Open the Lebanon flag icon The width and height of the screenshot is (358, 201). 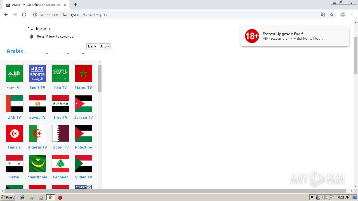click(x=60, y=163)
